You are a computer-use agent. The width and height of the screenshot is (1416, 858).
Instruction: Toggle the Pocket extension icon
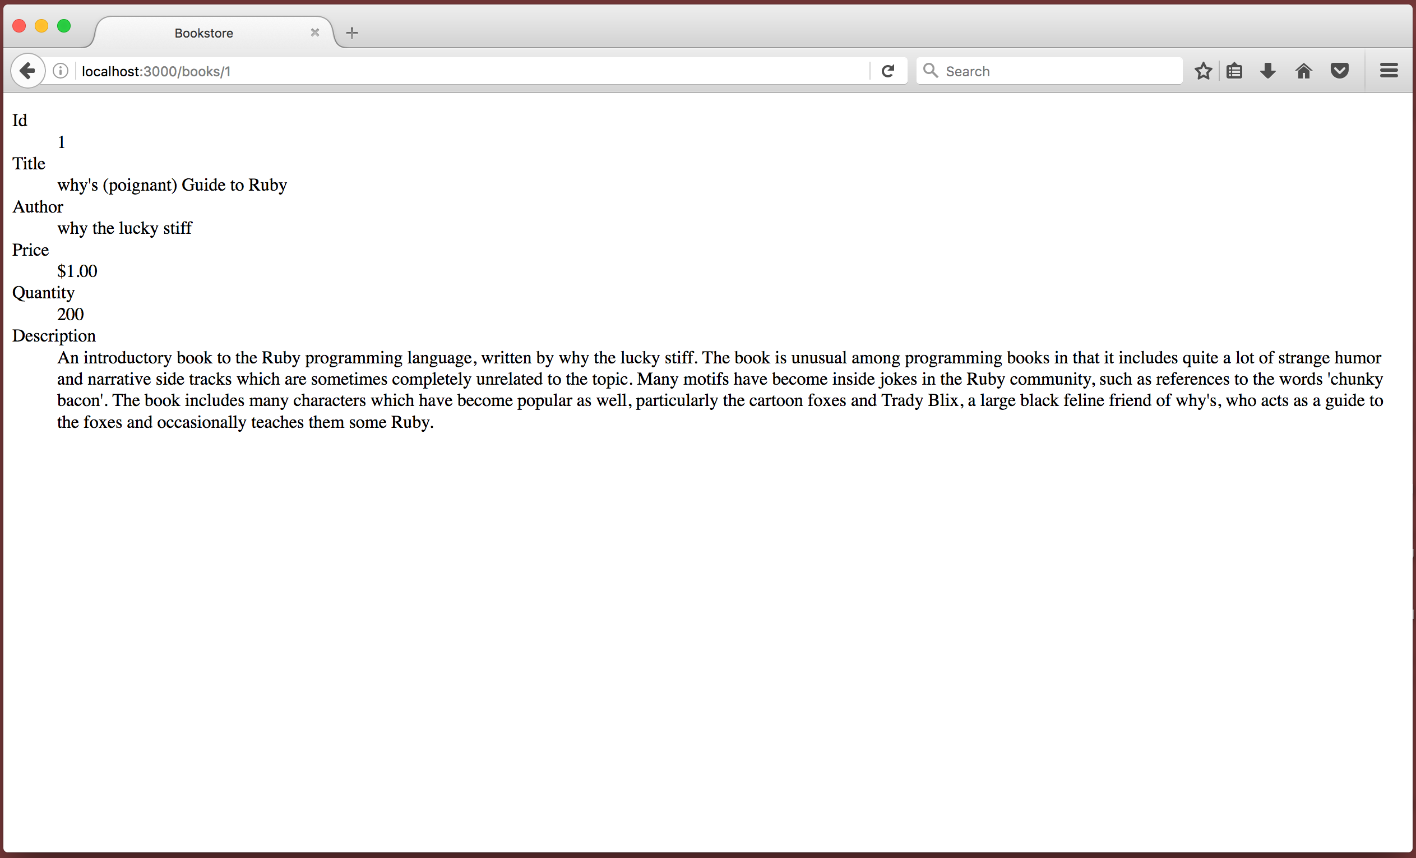pyautogui.click(x=1339, y=71)
